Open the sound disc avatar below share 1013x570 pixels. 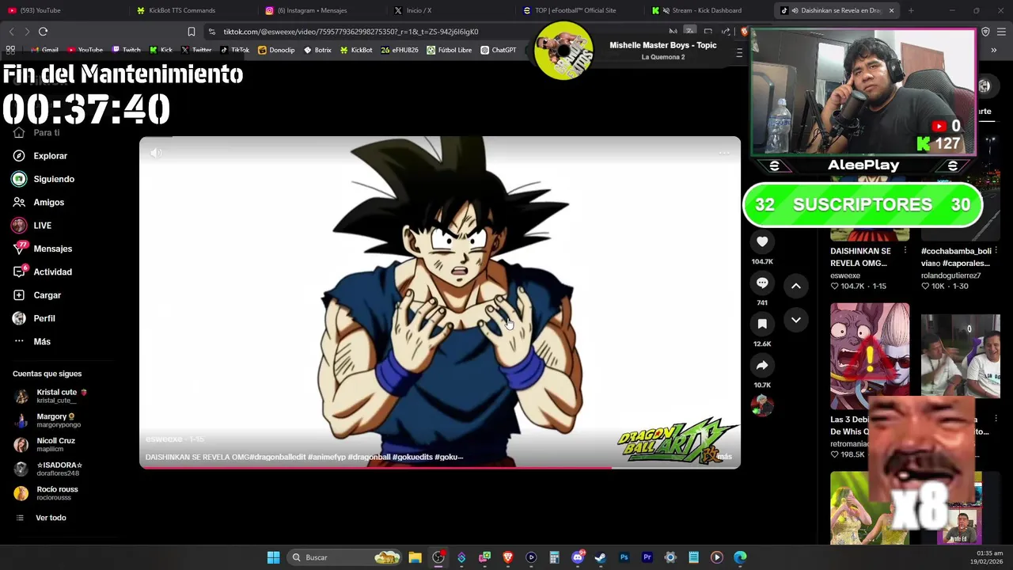[762, 406]
